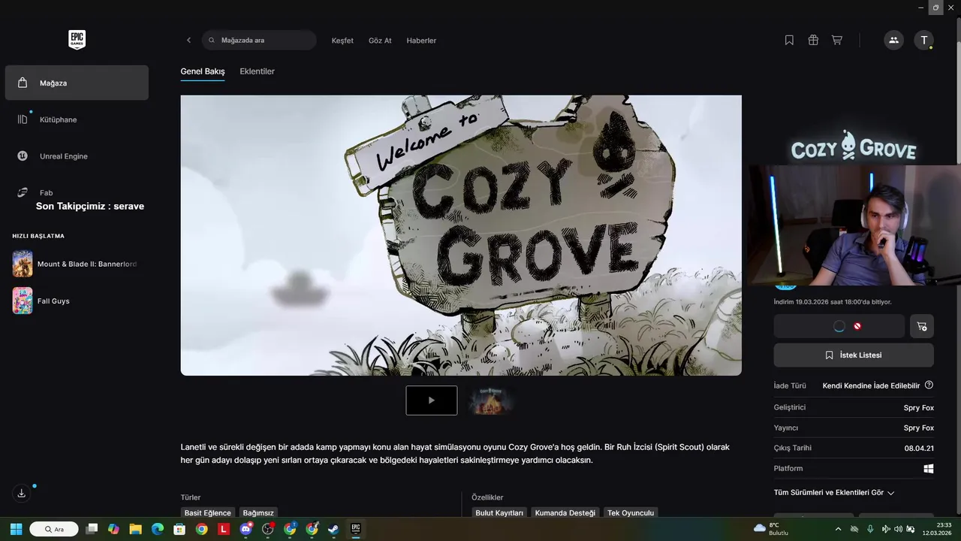Screen dimensions: 961x541
Task: Click the Windows platform icon
Action: 929,468
